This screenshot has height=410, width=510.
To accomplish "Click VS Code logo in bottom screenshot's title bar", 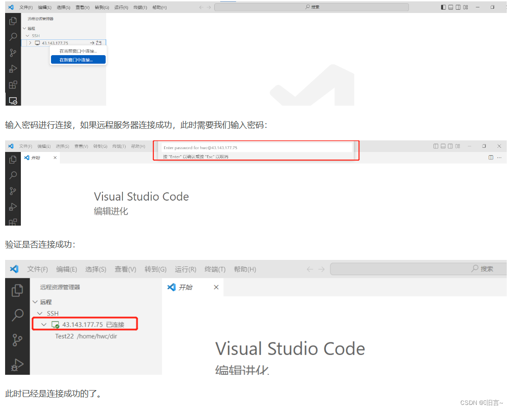I will (x=14, y=269).
